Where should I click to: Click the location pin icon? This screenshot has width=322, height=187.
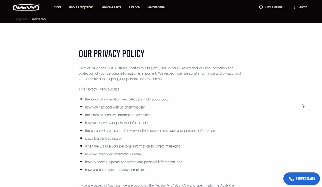(x=261, y=7)
